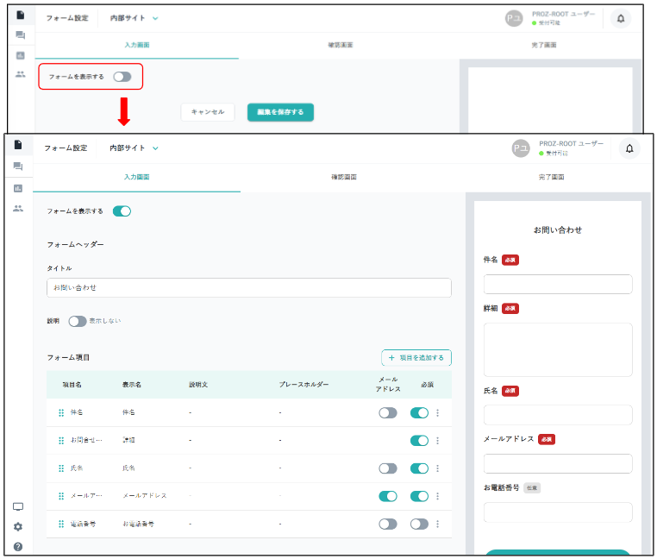Open the users group icon in lower sidebar

[x=18, y=209]
